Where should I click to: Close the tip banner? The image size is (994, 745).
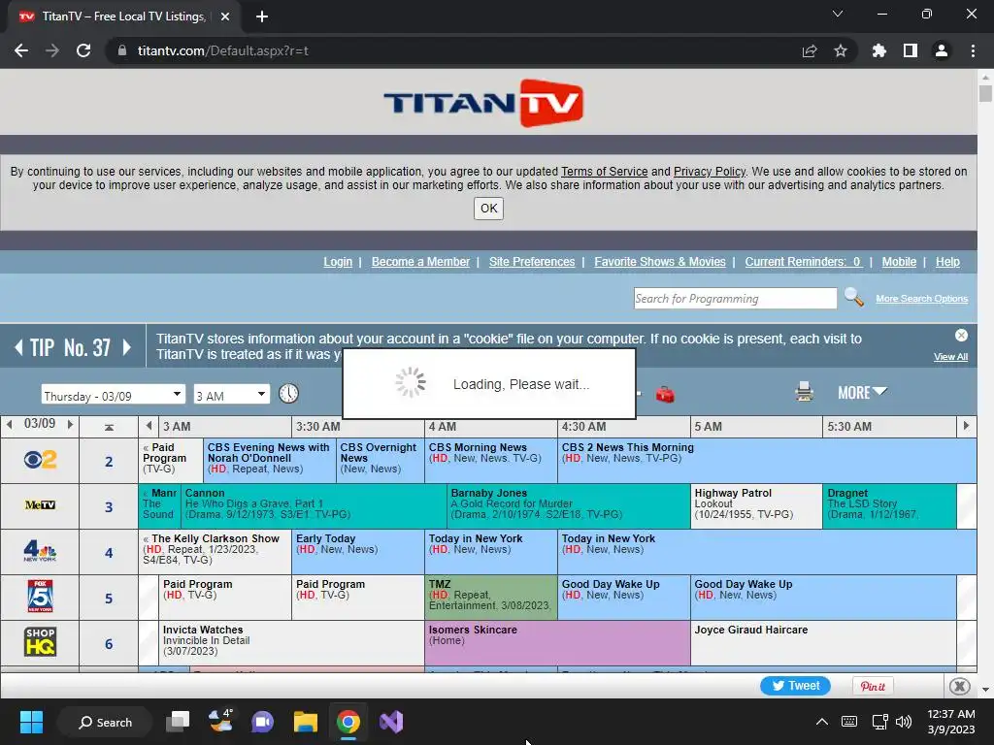tap(961, 335)
